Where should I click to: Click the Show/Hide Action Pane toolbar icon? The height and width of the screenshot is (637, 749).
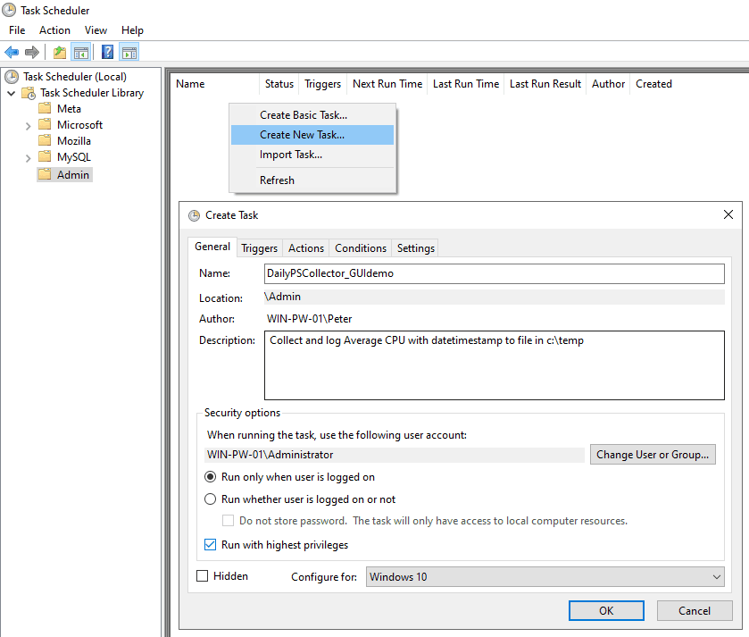[128, 52]
